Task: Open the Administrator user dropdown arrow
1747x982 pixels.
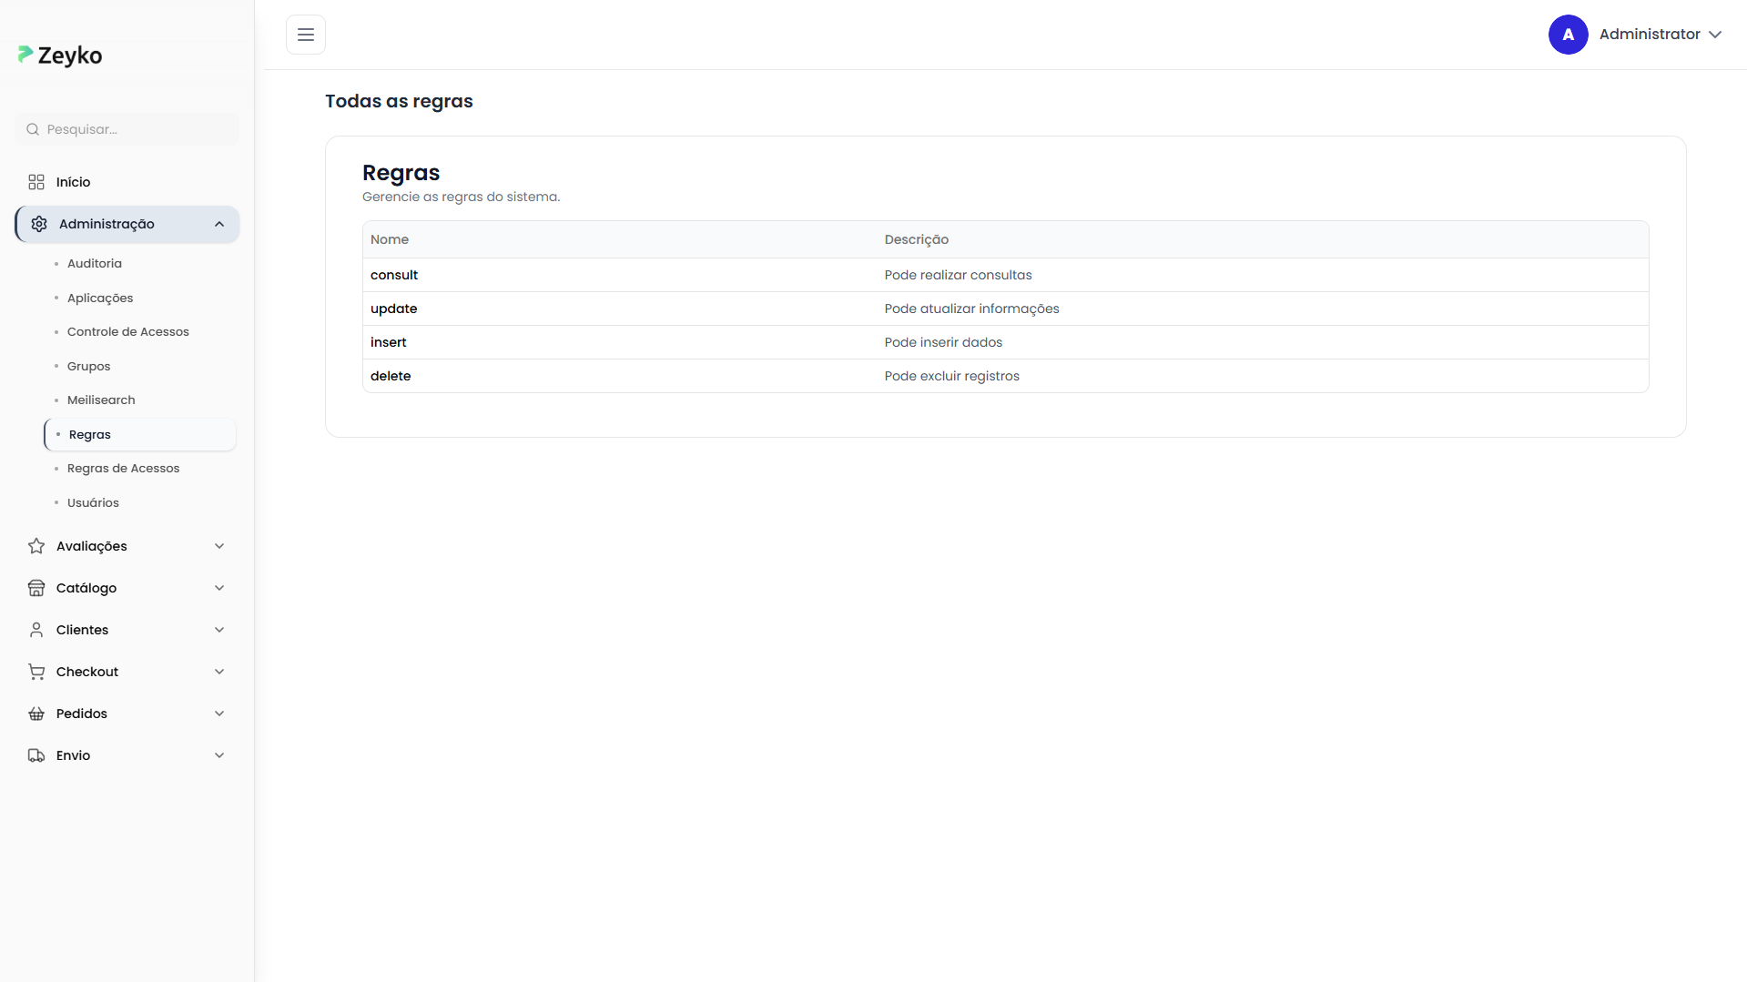Action: point(1715,35)
